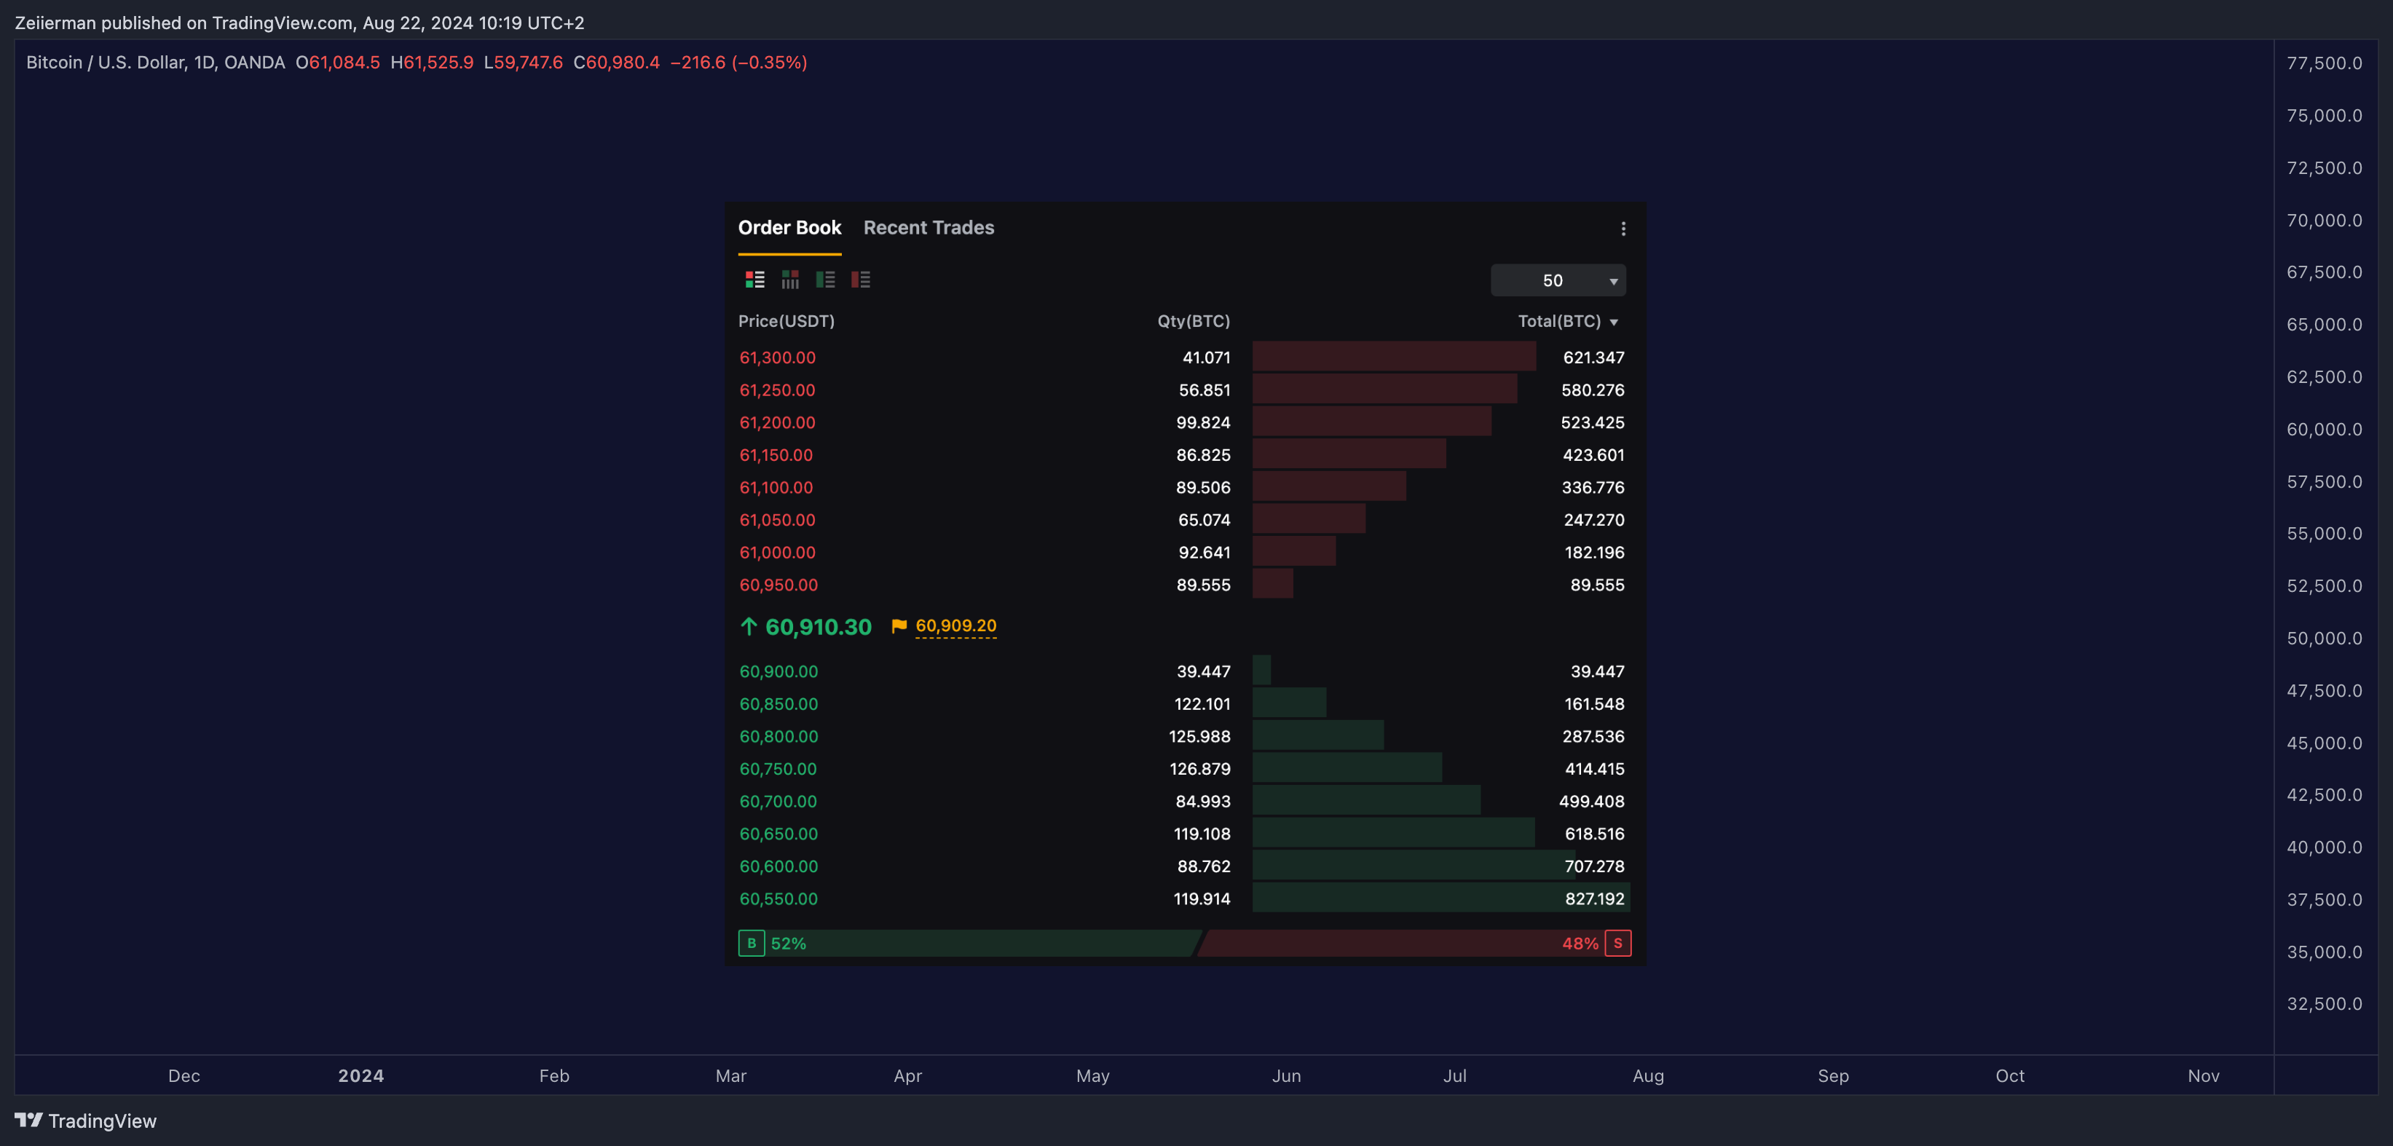Select bid price 60,700.00

[778, 802]
